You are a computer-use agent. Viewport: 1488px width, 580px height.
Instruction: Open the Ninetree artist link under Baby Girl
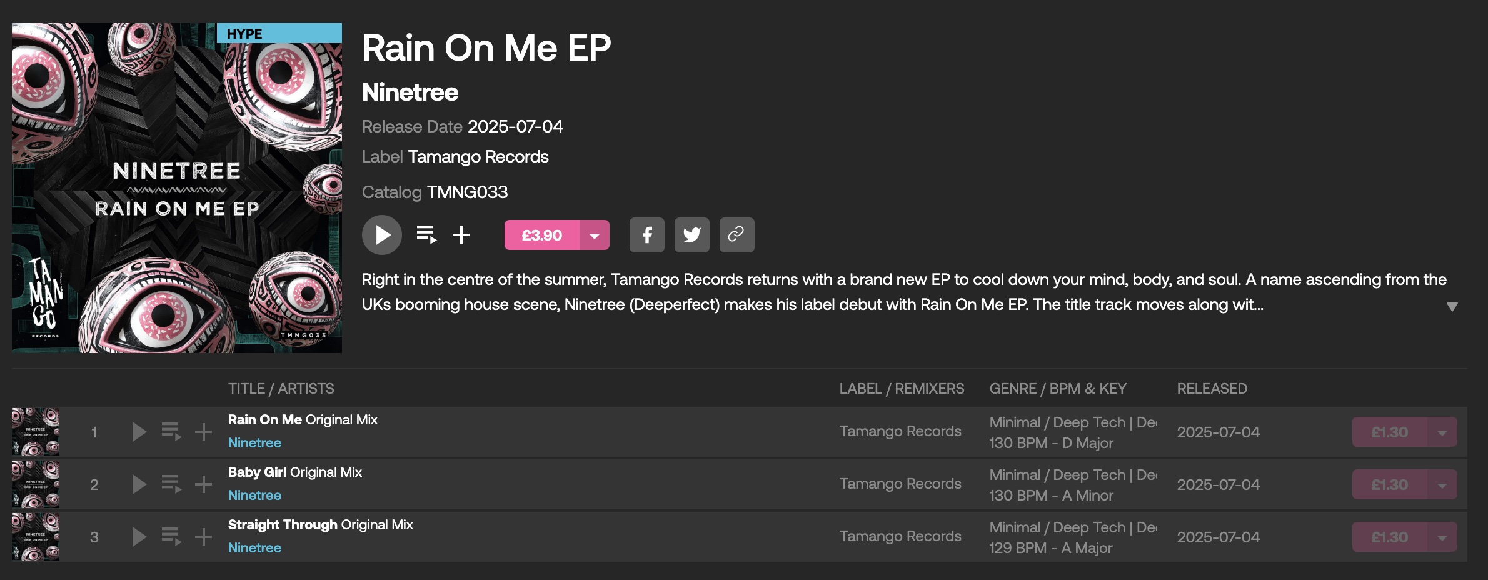coord(254,496)
